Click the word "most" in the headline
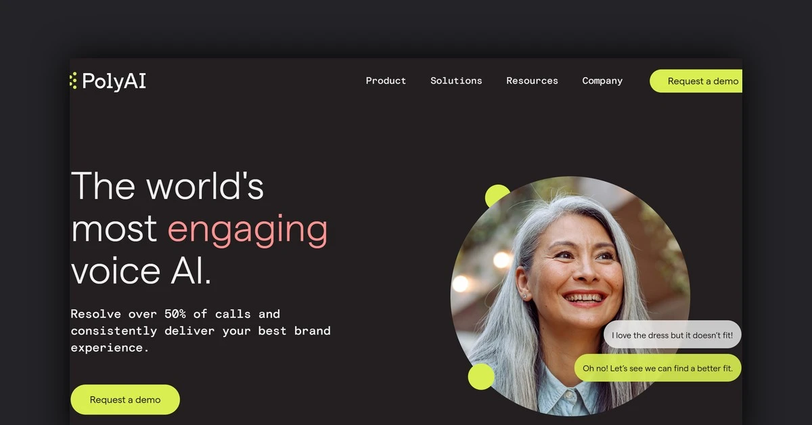This screenshot has width=812, height=425. tap(114, 229)
